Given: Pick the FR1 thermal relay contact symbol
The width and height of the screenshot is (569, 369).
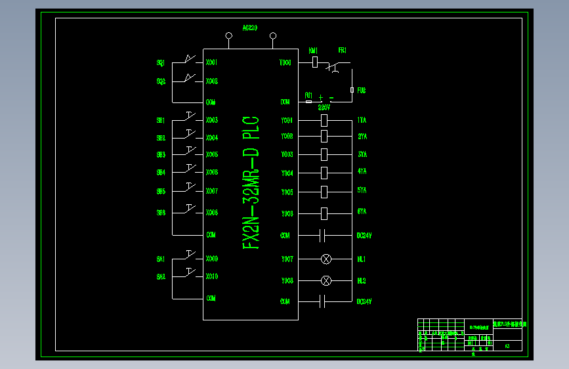Looking at the screenshot, I should tap(333, 67).
